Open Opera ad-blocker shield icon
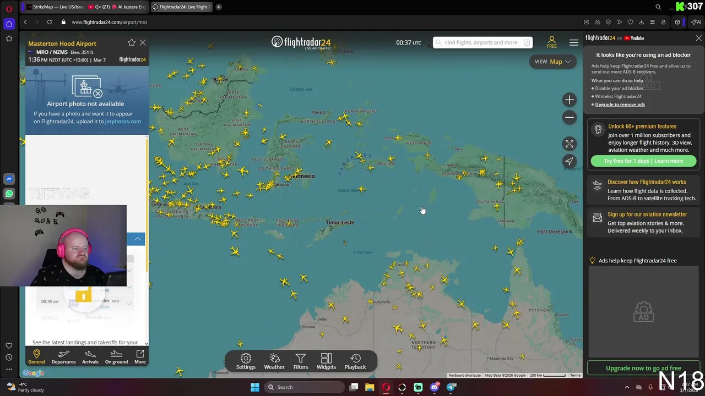Viewport: 705px width, 396px height. (609, 22)
